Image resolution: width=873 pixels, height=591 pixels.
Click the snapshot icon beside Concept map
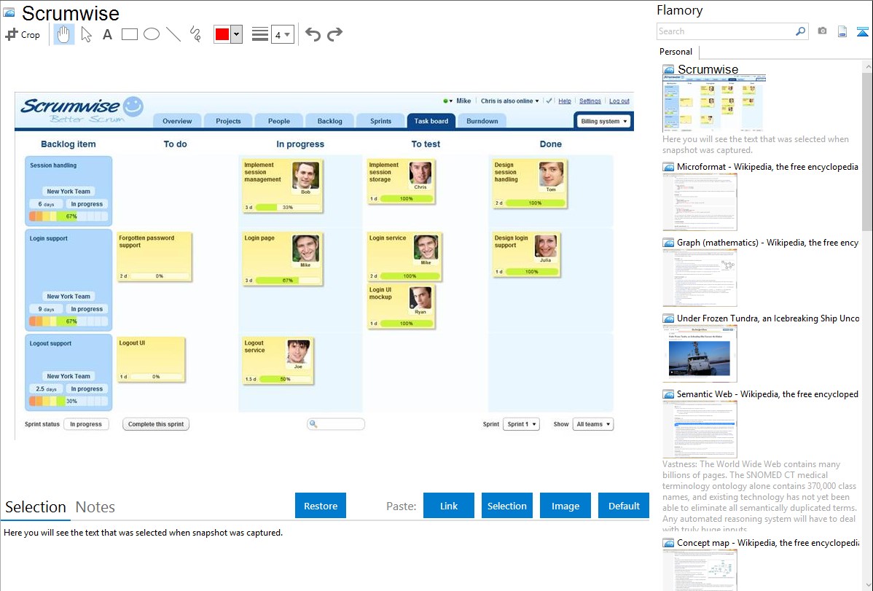(x=668, y=542)
